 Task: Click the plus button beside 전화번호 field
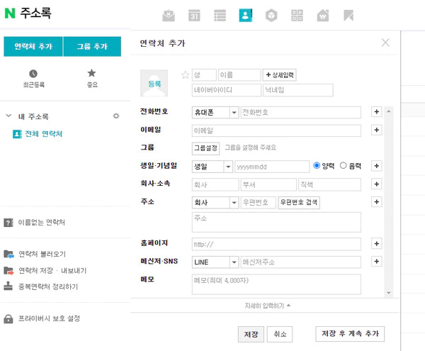pos(376,112)
